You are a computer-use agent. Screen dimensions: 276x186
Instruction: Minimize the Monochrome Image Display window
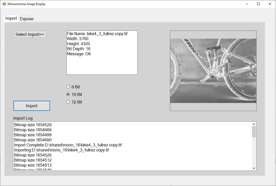point(247,4)
